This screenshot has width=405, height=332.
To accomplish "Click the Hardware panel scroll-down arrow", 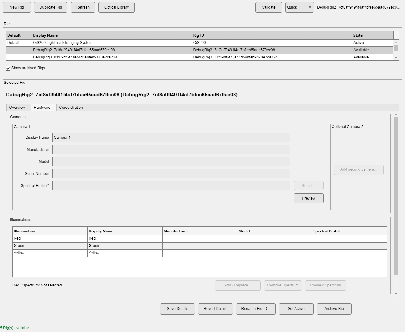I will tap(396, 294).
